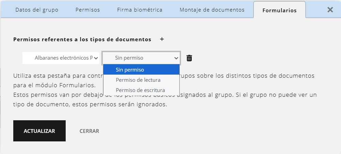
Task: Delete the Albaranes electrónicos permission row
Action: click(190, 58)
